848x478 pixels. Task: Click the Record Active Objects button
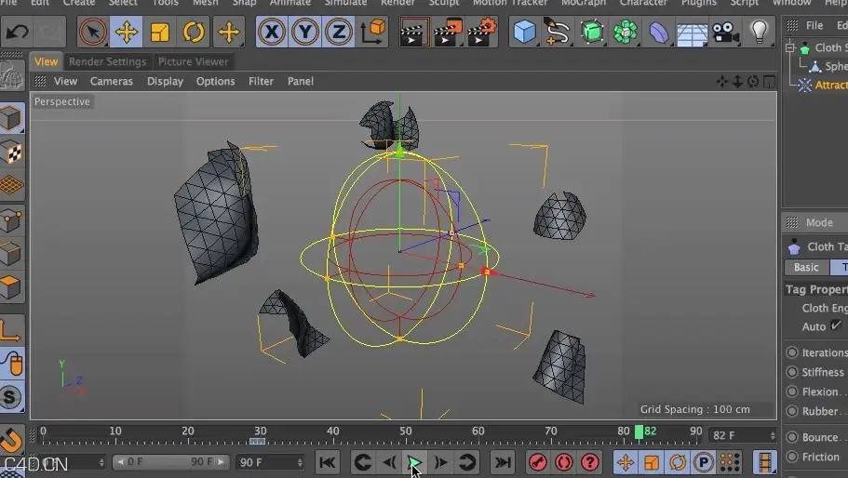538,462
